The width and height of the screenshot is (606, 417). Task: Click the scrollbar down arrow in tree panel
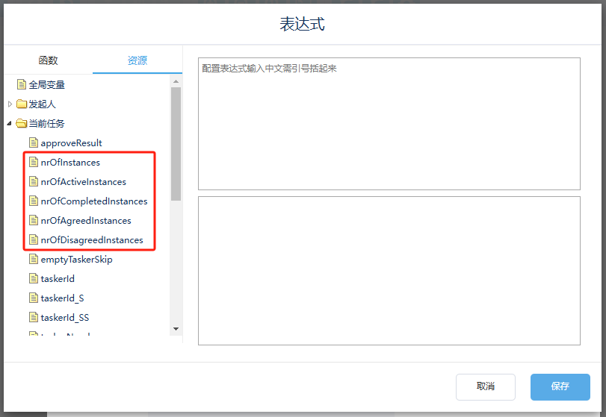(x=176, y=329)
